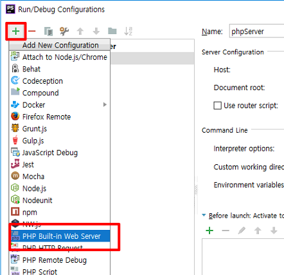Click the Firefox Remote icon
The width and height of the screenshot is (284, 275).
point(15,117)
